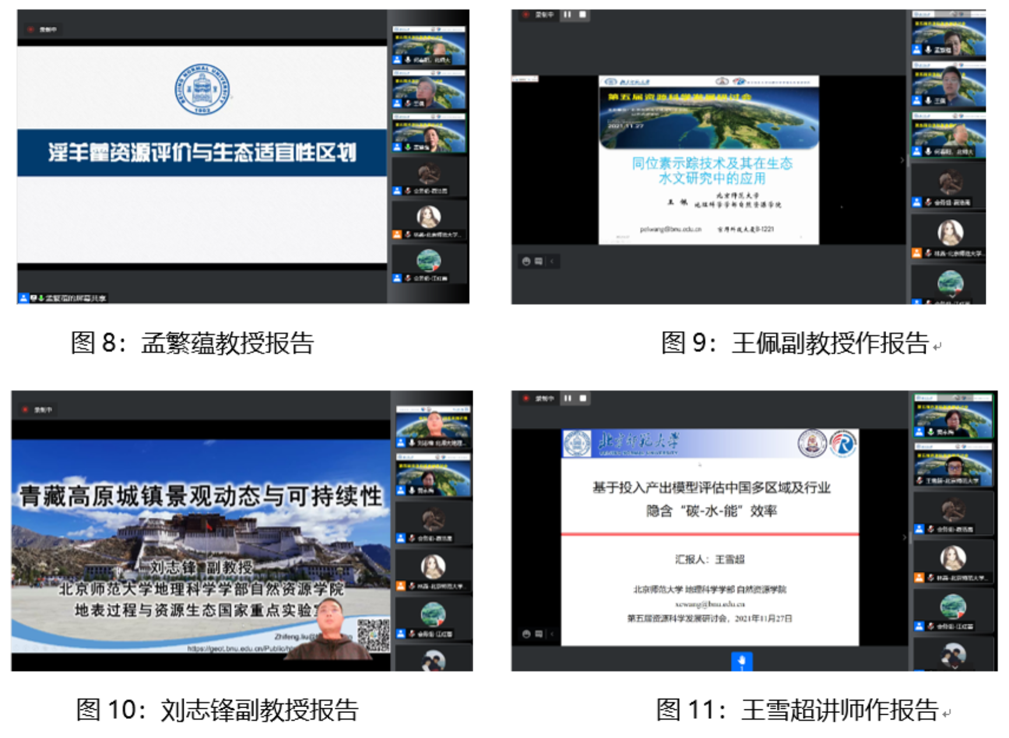
Task: Click the smiley reaction icon in Figure 9
Action: 526,261
